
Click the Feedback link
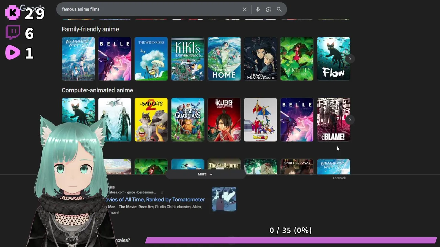pyautogui.click(x=339, y=178)
